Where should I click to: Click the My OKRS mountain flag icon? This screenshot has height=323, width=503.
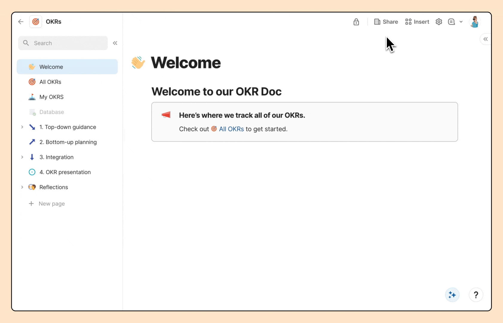(32, 97)
